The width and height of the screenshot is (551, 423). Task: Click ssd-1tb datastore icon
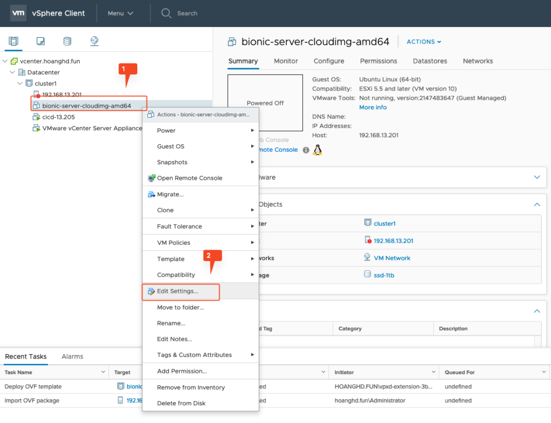click(367, 274)
